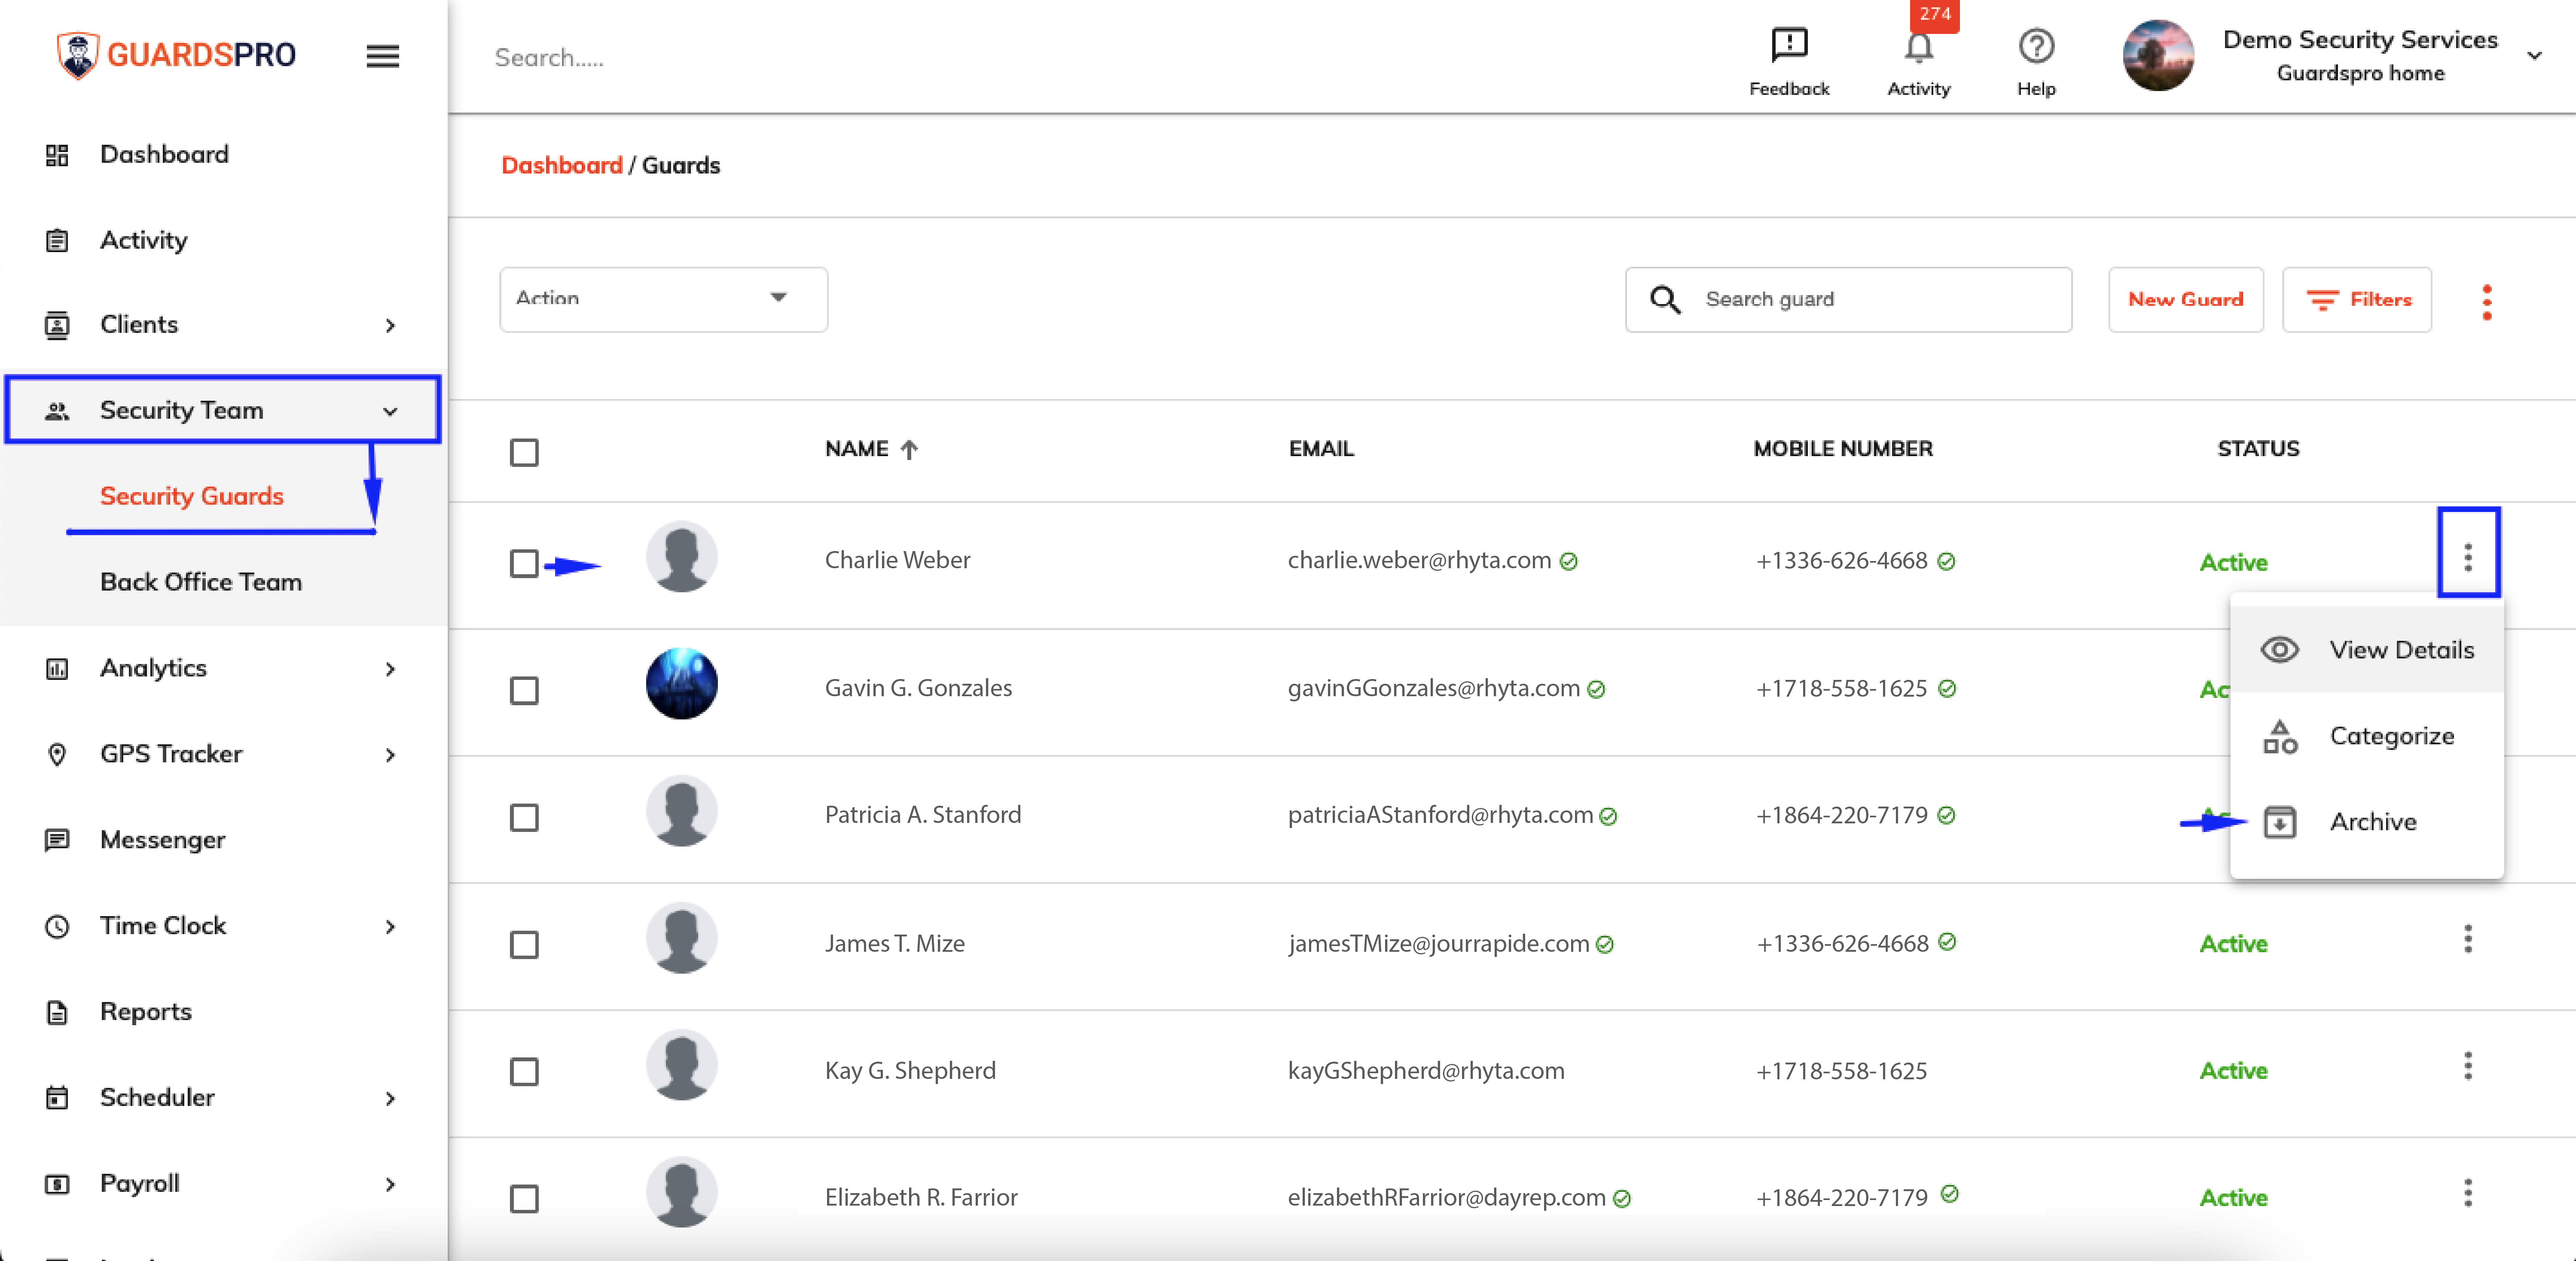Choose Archive from the context menu
The width and height of the screenshot is (2576, 1261).
[2367, 822]
